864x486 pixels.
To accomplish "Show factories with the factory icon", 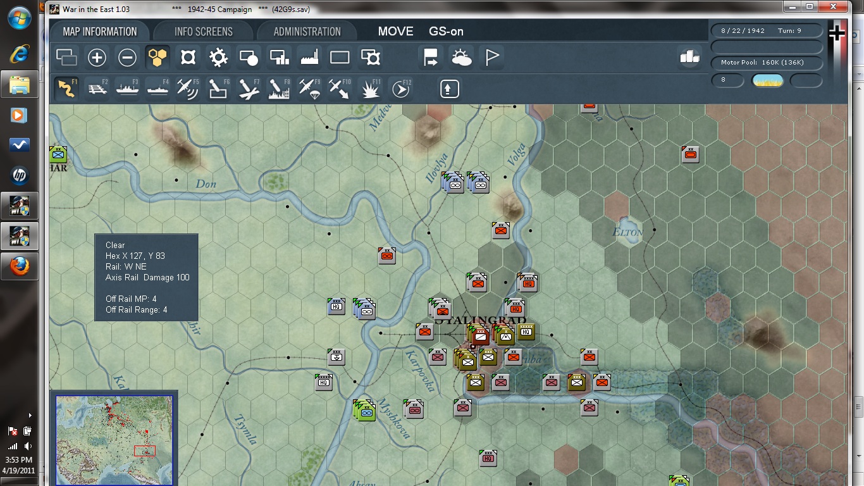I will point(309,58).
